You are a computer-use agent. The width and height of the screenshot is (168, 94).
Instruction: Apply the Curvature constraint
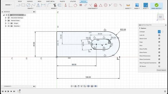(x=120, y=5)
